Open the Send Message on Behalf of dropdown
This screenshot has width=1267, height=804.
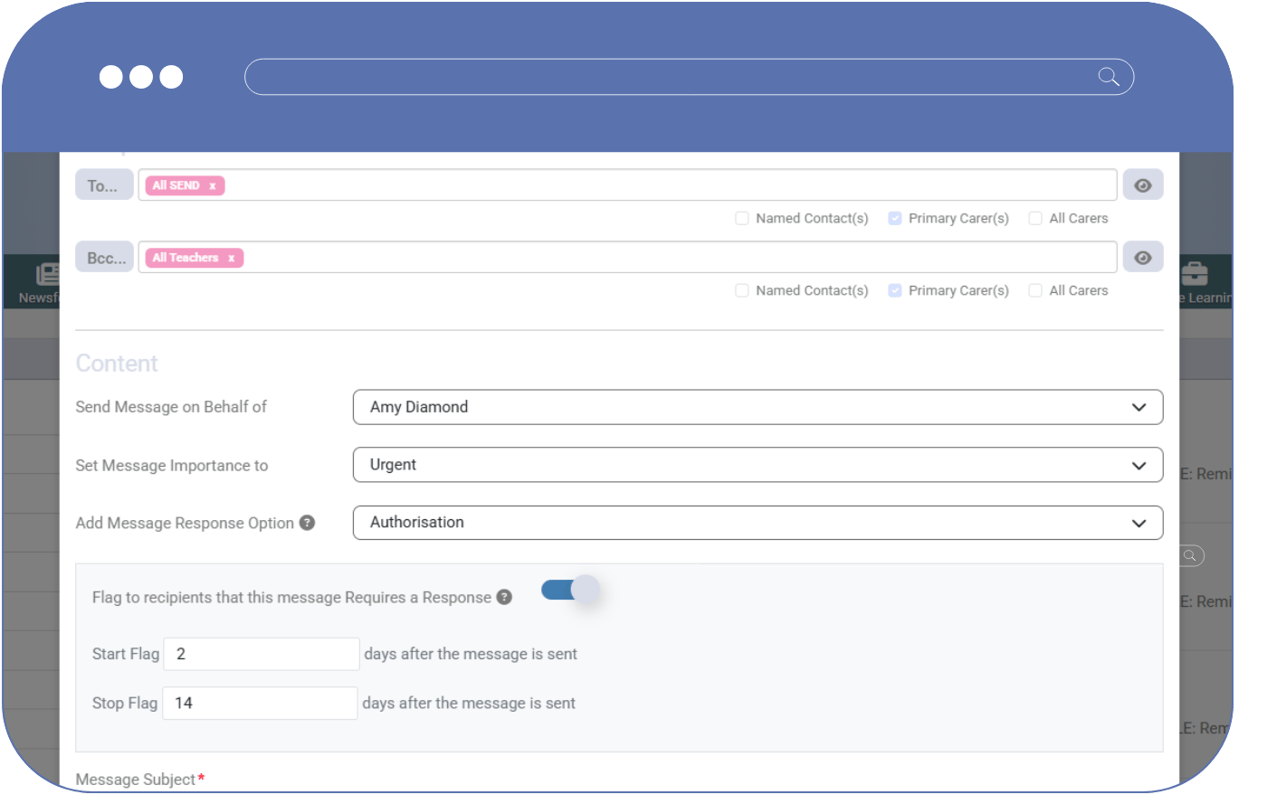click(x=757, y=407)
